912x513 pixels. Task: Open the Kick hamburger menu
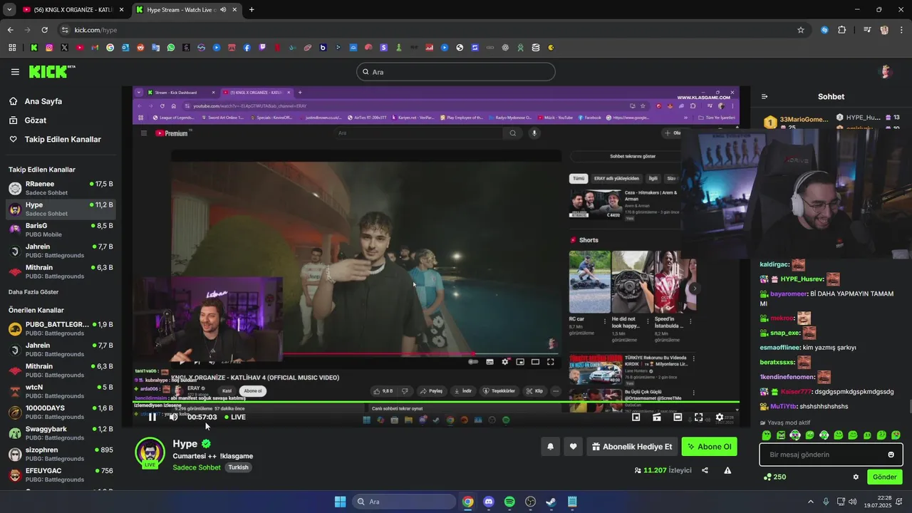(15, 72)
